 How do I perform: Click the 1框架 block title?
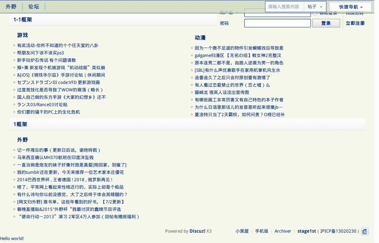click(20, 124)
